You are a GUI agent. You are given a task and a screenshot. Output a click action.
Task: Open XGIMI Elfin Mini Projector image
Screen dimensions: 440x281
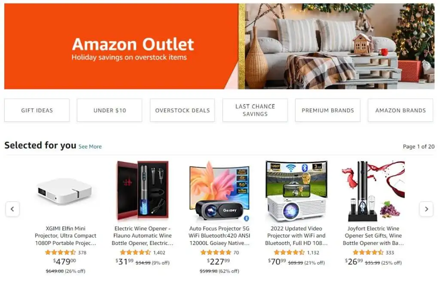pyautogui.click(x=65, y=191)
